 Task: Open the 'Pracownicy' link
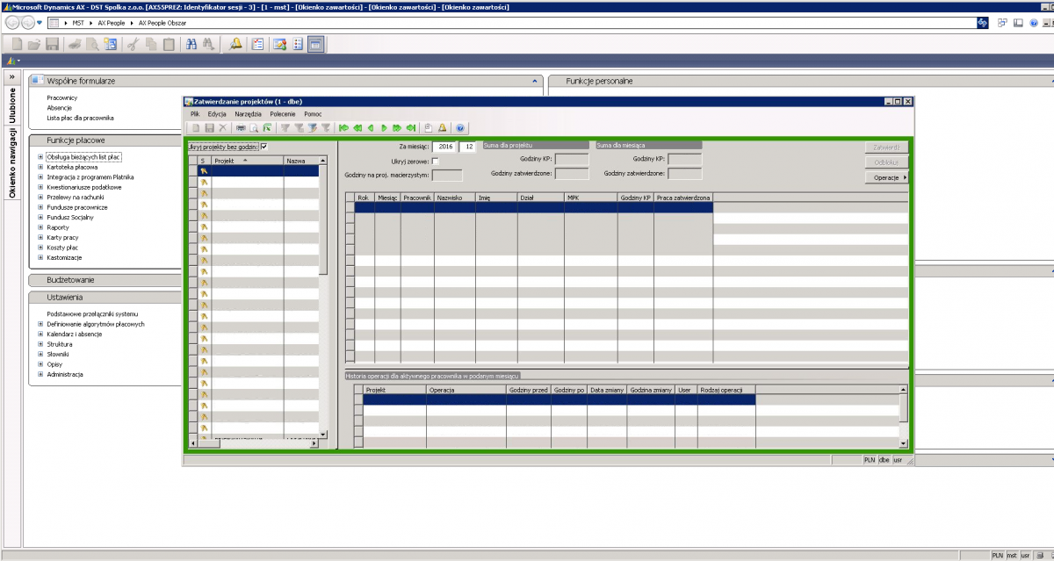62,97
